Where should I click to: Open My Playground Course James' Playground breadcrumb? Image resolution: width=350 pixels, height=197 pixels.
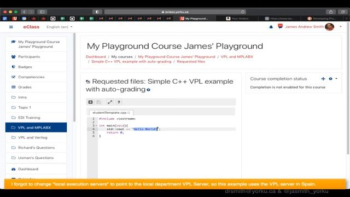point(177,57)
